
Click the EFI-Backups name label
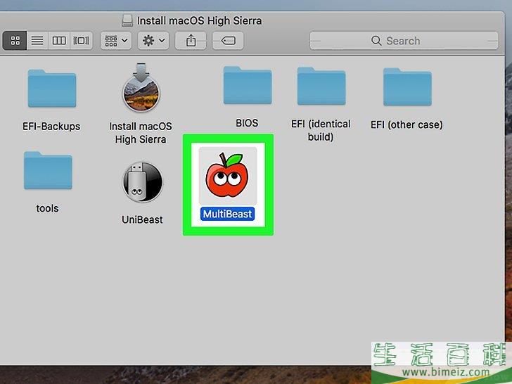click(51, 127)
